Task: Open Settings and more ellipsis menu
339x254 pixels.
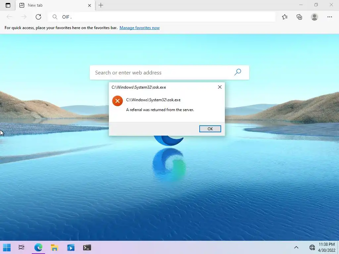Action: tap(329, 17)
